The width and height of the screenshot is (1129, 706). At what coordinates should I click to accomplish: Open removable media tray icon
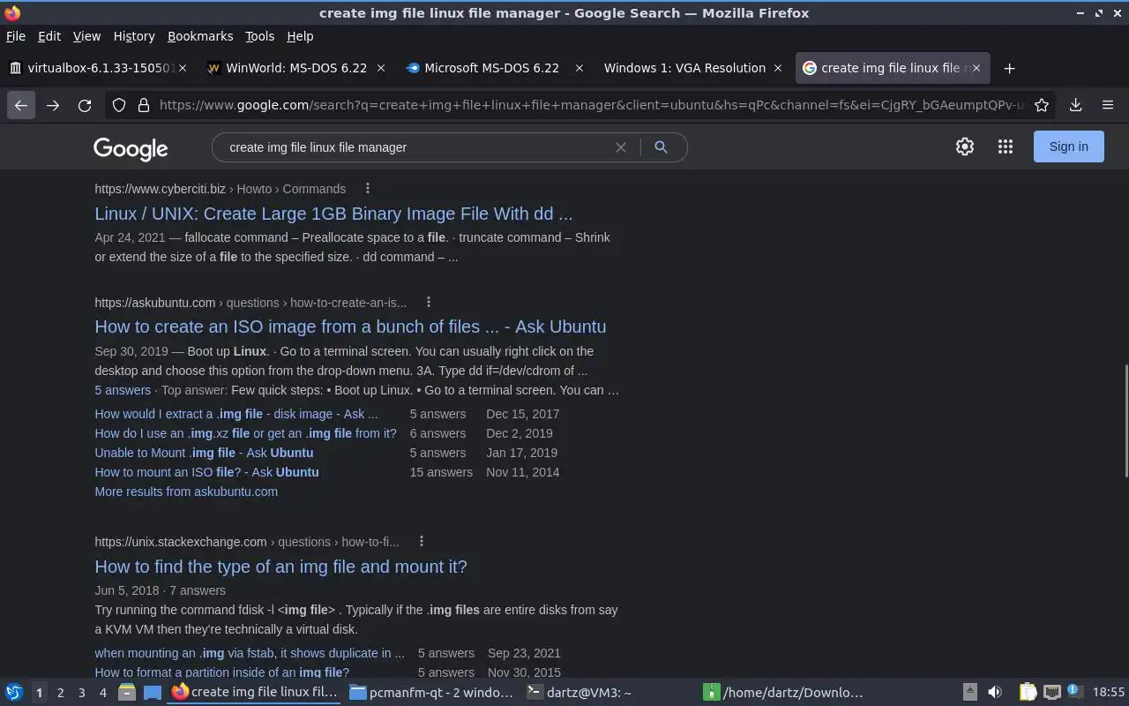[969, 692]
